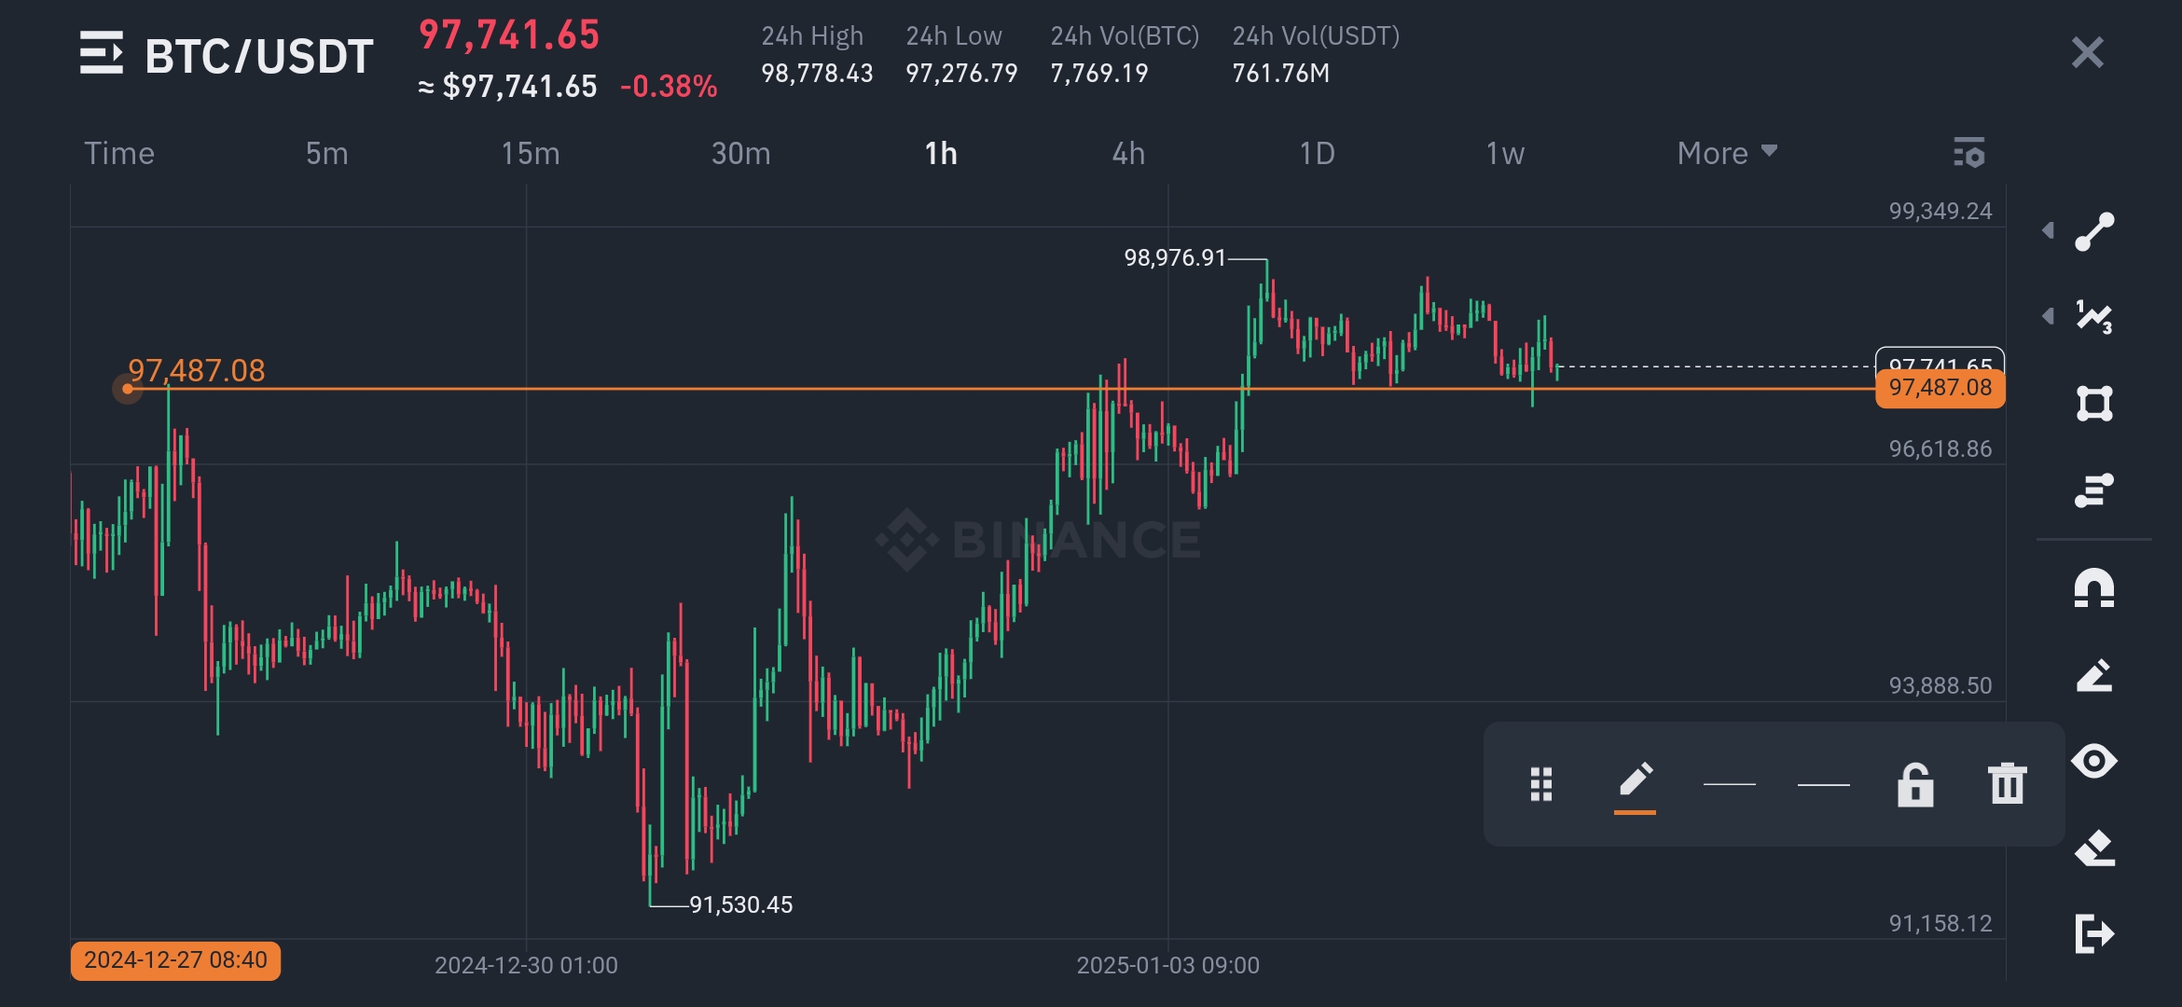Open the line color edit pencil

click(x=1636, y=781)
